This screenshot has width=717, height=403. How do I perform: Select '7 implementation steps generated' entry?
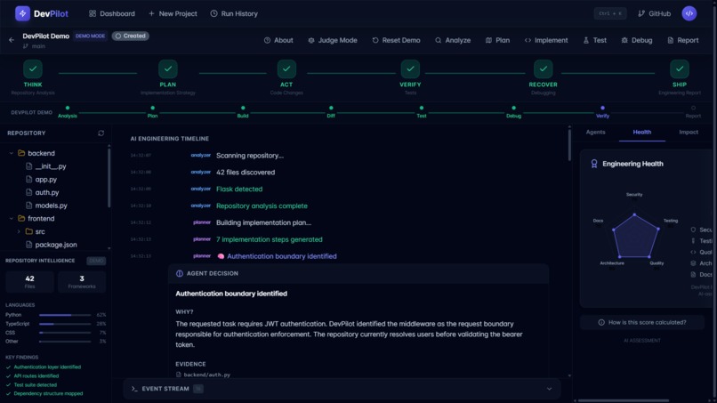tap(270, 239)
